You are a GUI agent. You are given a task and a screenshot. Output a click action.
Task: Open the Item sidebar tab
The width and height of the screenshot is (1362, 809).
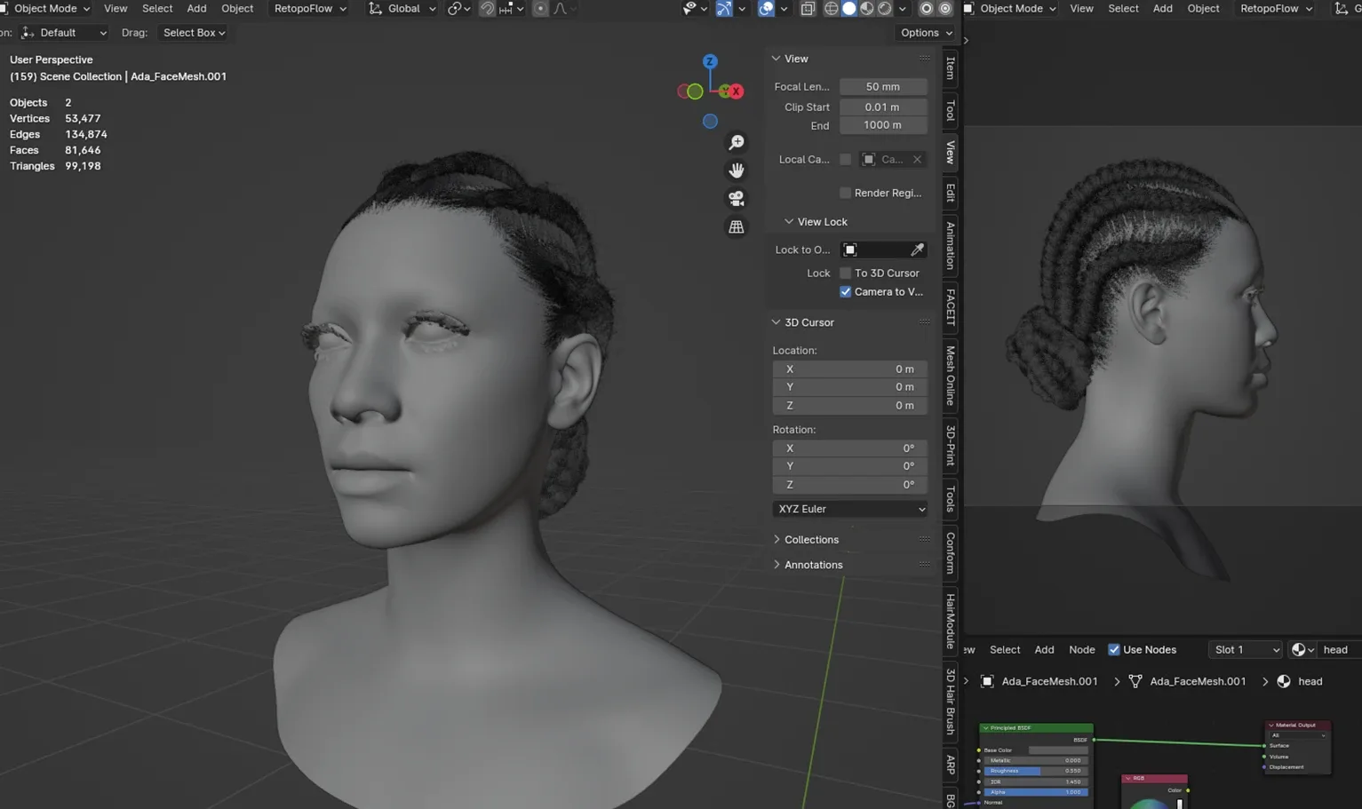tap(951, 67)
